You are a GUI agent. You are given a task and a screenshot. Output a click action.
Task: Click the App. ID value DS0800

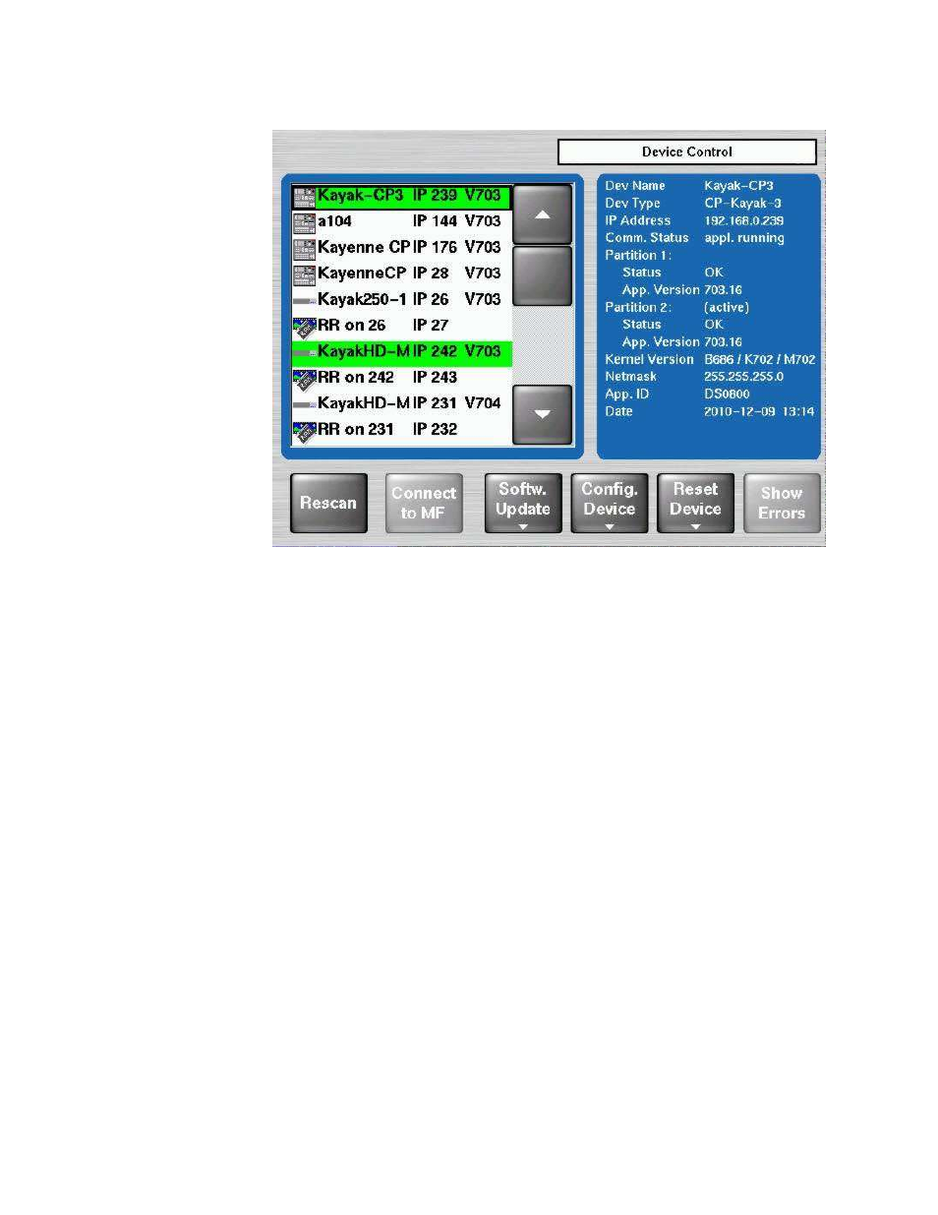click(728, 395)
